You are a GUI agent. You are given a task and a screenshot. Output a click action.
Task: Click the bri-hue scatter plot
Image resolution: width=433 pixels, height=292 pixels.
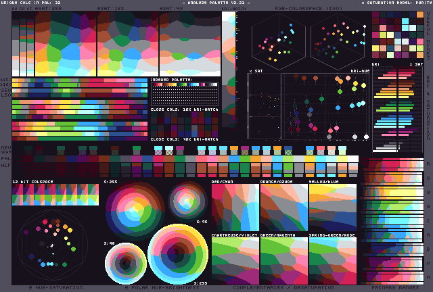[325, 107]
